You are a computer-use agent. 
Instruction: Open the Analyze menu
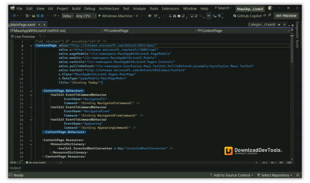139,9
